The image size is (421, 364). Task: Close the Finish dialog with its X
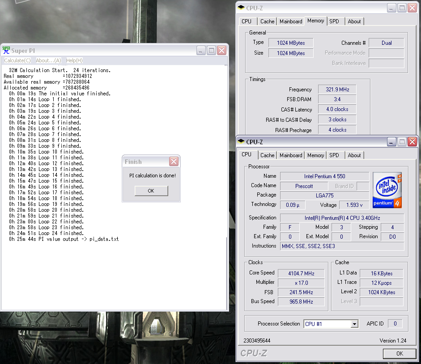[x=174, y=162]
